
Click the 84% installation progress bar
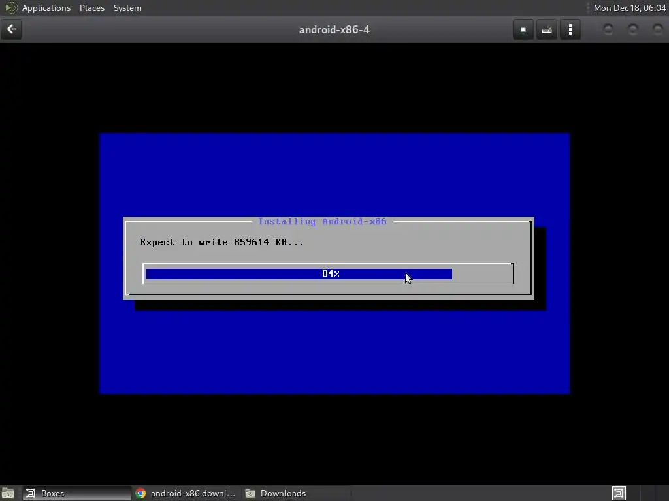coord(328,273)
